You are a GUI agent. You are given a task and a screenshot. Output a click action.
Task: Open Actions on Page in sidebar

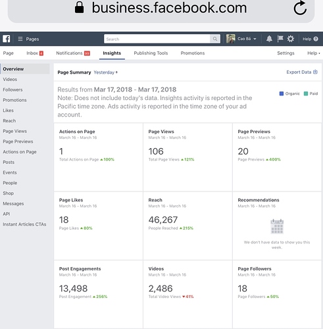click(x=20, y=152)
